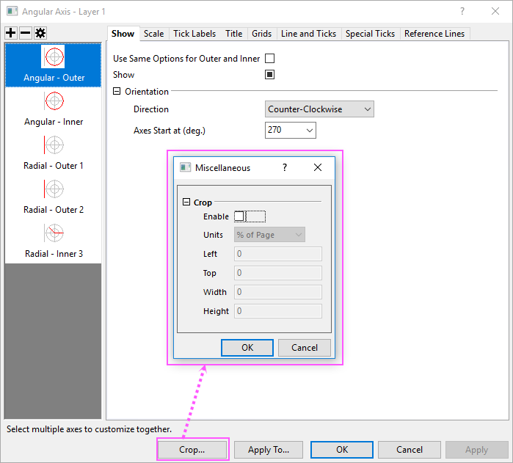Collapse the Orientation section
The image size is (513, 463).
[117, 92]
